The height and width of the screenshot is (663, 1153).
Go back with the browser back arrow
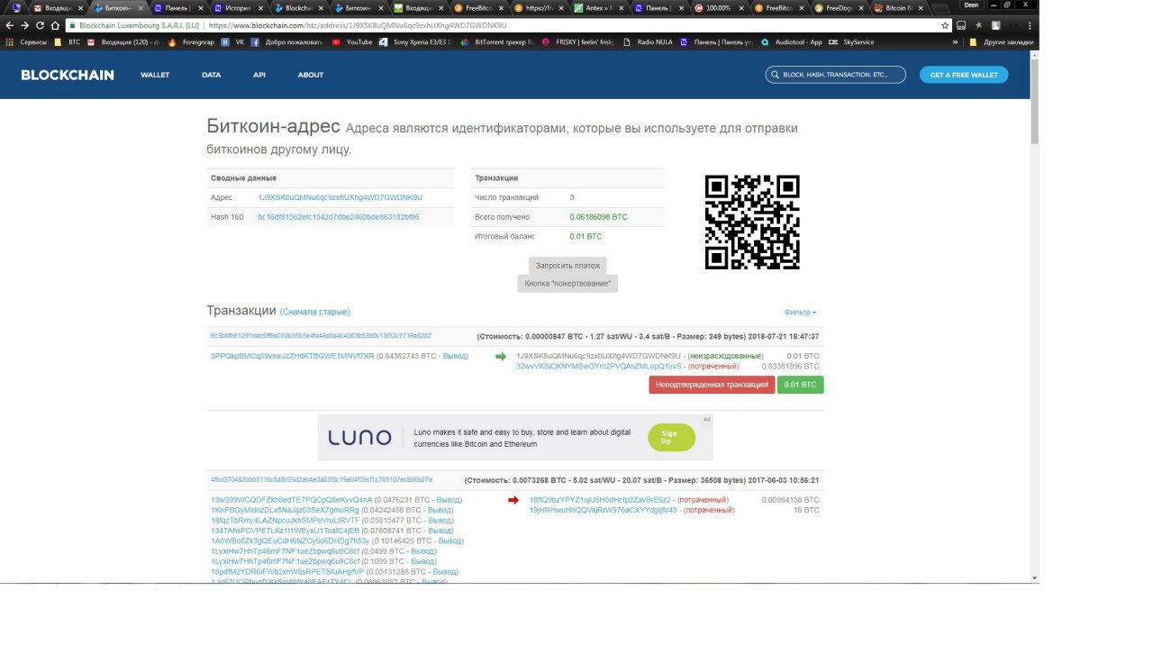pos(9,25)
